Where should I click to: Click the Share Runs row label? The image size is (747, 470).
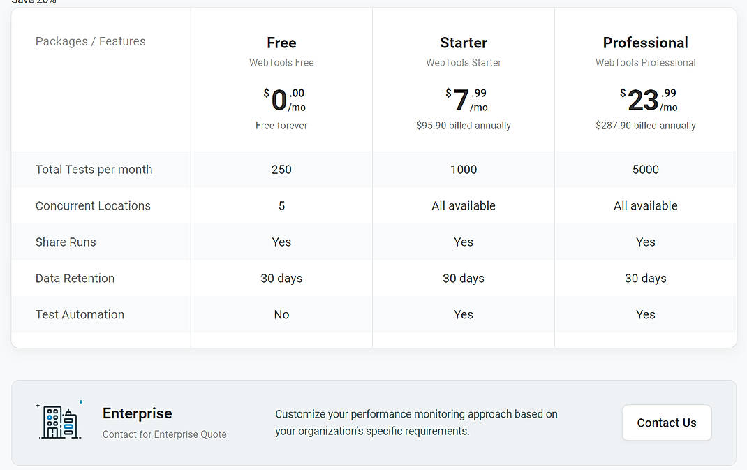pos(66,242)
